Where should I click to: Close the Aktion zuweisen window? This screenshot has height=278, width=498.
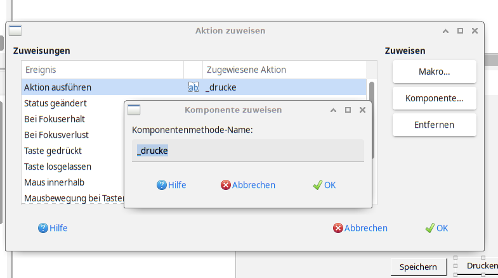pos(475,31)
